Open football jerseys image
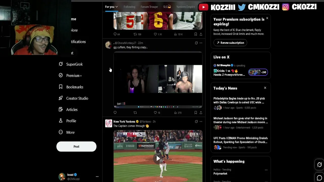This screenshot has height=182, width=324. point(158,21)
